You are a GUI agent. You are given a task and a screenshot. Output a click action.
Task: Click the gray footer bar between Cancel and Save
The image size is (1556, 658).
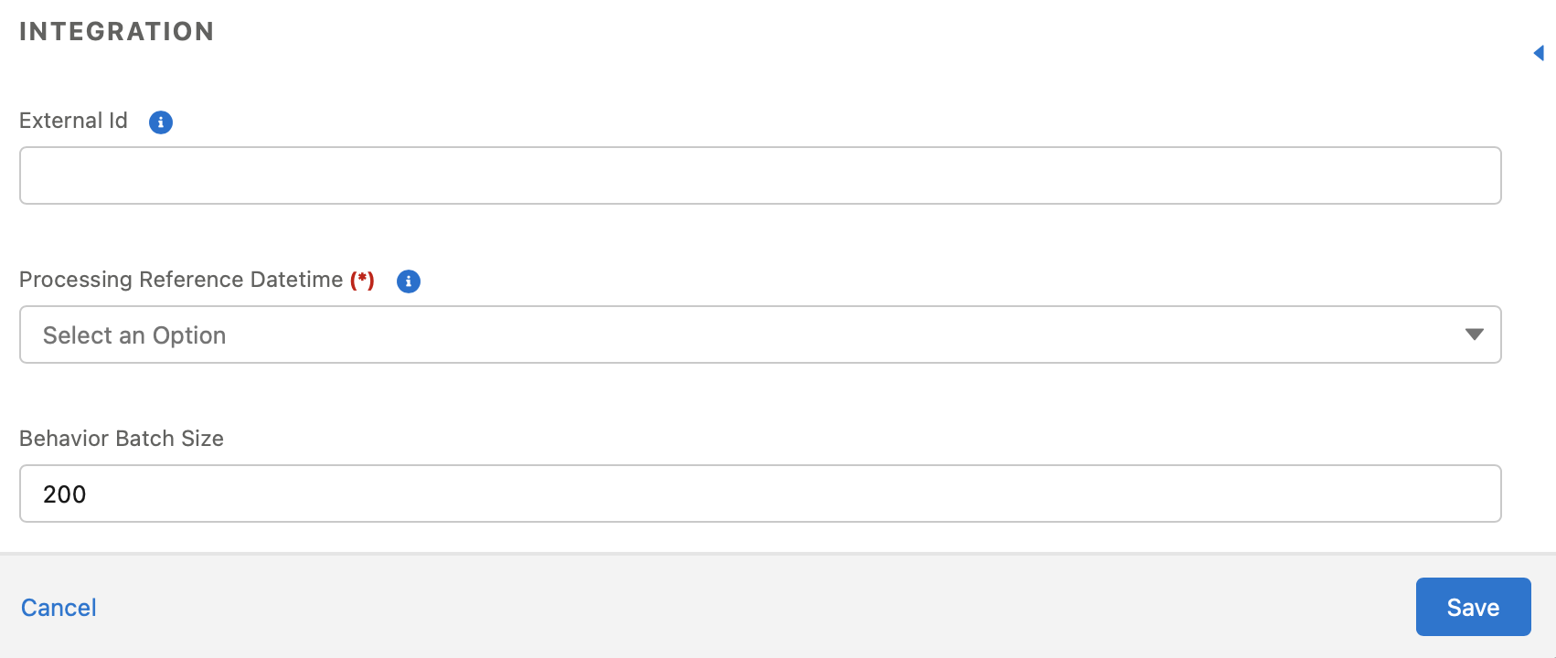click(x=756, y=607)
